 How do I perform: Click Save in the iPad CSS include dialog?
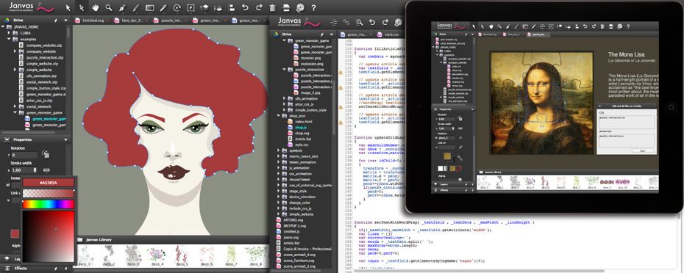tap(643, 150)
